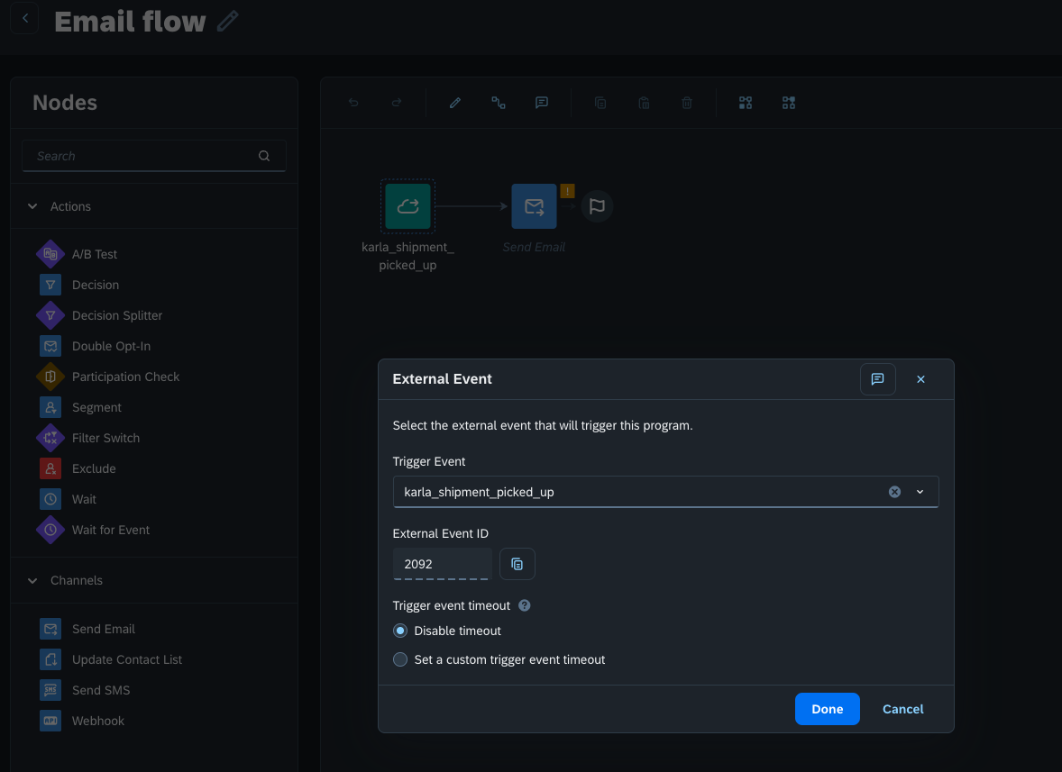Click the edit pencil next to Email flow
Screen dimensions: 1062x772
(228, 21)
